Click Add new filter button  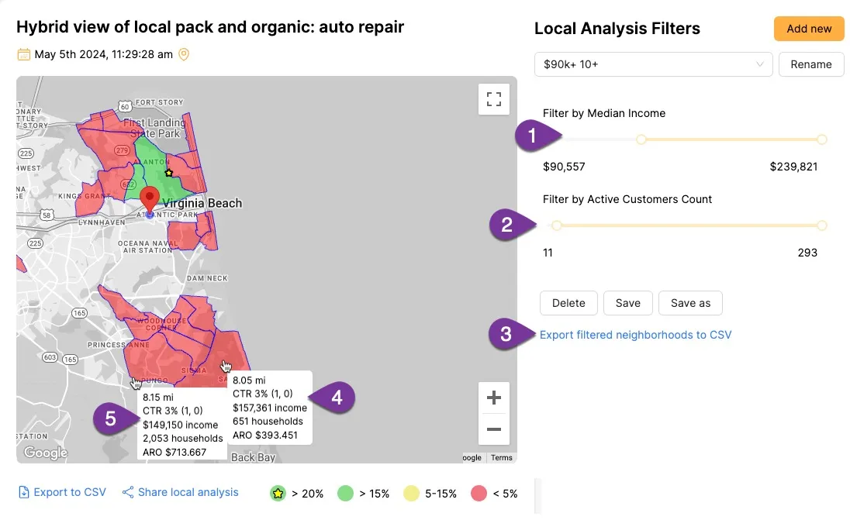pos(809,29)
